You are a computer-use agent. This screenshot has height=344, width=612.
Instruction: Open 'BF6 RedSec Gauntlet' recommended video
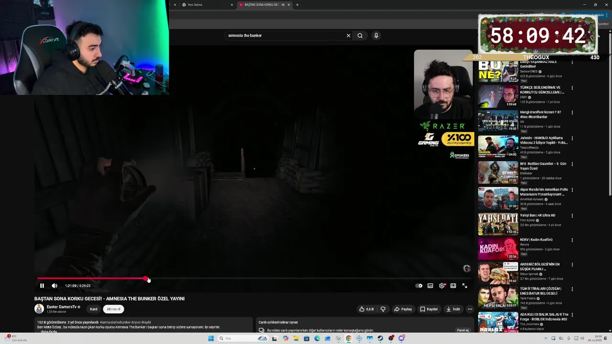(x=543, y=166)
